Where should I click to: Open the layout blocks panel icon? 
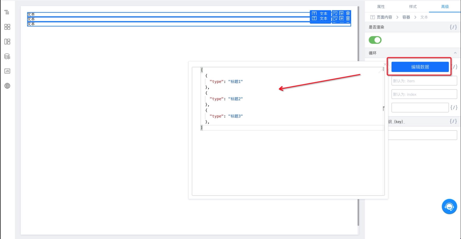pos(7,42)
